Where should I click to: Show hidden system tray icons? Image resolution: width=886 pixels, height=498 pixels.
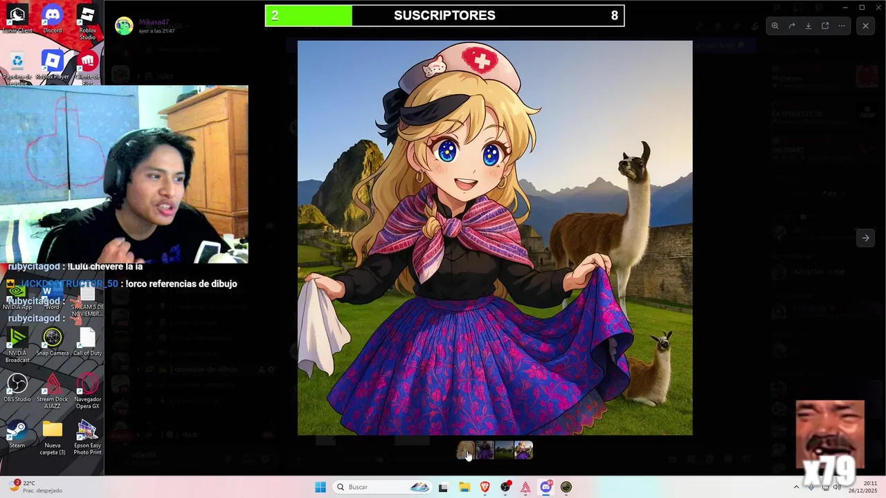point(796,487)
